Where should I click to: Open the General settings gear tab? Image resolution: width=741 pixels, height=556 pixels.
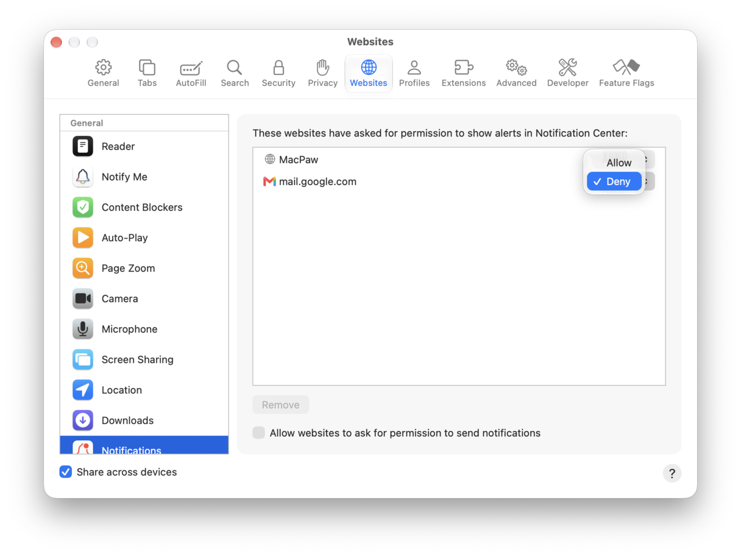[103, 74]
